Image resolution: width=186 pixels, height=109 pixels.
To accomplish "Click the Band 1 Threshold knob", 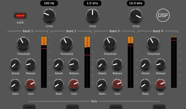I will tap(23, 43).
